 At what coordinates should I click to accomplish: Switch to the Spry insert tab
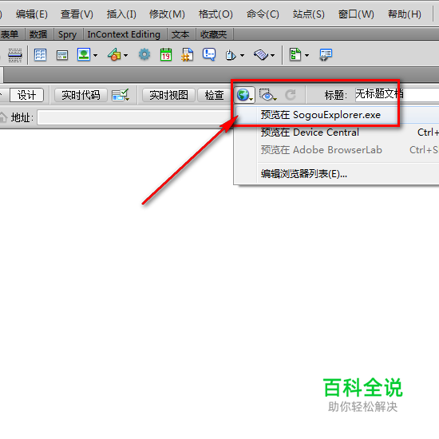[67, 34]
